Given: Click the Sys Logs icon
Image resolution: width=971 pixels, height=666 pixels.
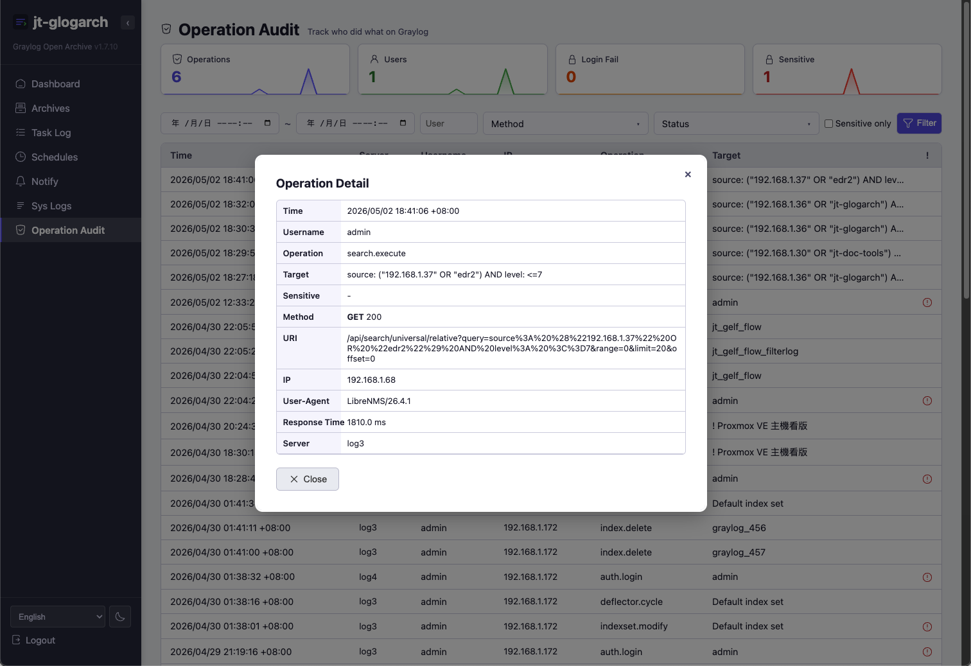Looking at the screenshot, I should [21, 206].
